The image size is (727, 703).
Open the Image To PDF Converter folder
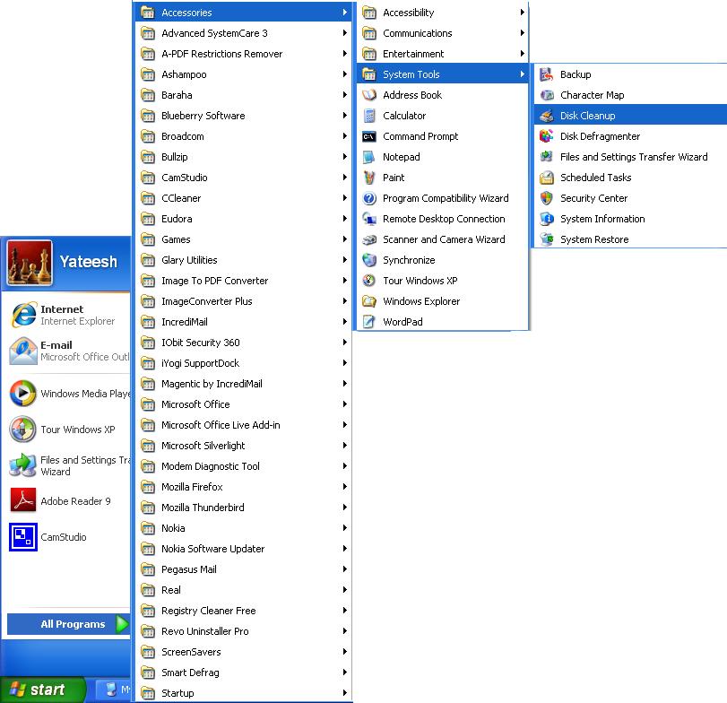point(244,281)
